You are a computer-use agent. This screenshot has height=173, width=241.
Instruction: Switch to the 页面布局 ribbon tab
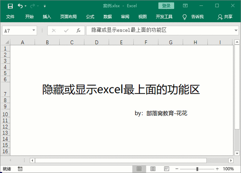click(69, 17)
